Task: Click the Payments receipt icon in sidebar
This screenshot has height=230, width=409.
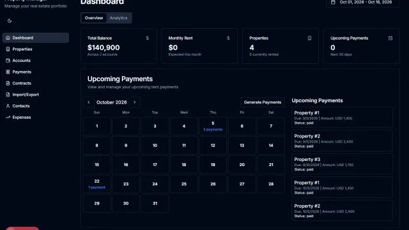Action: pos(8,72)
